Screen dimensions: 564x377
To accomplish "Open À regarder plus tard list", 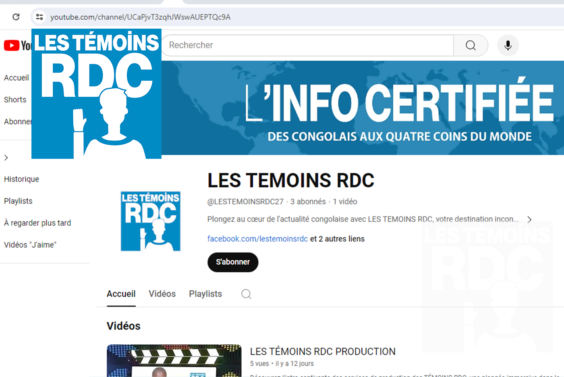I will tap(37, 223).
